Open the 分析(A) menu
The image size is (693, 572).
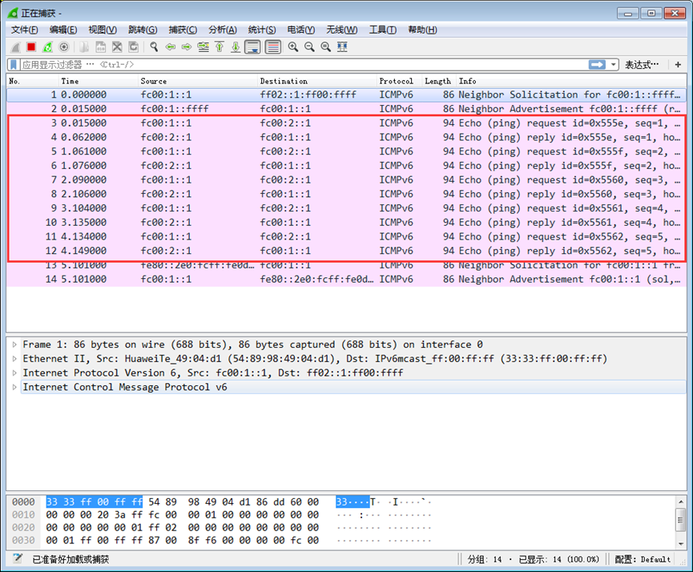(222, 30)
